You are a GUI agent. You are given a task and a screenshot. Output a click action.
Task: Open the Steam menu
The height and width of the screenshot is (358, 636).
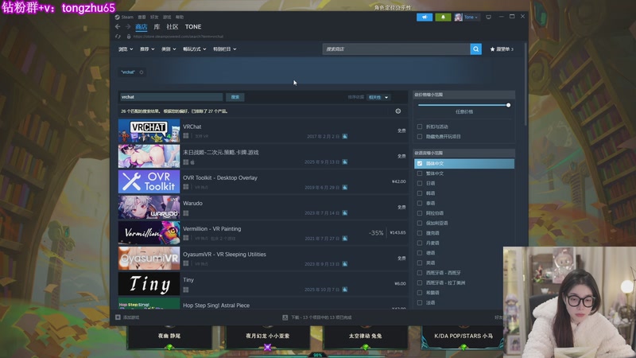127,17
